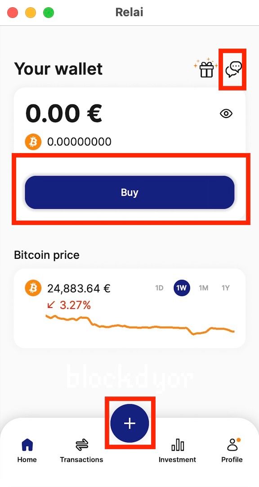The height and width of the screenshot is (487, 259).
Task: Select the 1W price range
Action: [x=182, y=288]
